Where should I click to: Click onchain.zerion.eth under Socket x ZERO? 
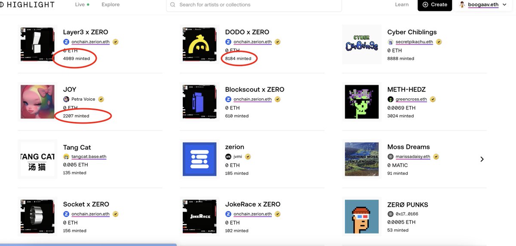coord(91,214)
